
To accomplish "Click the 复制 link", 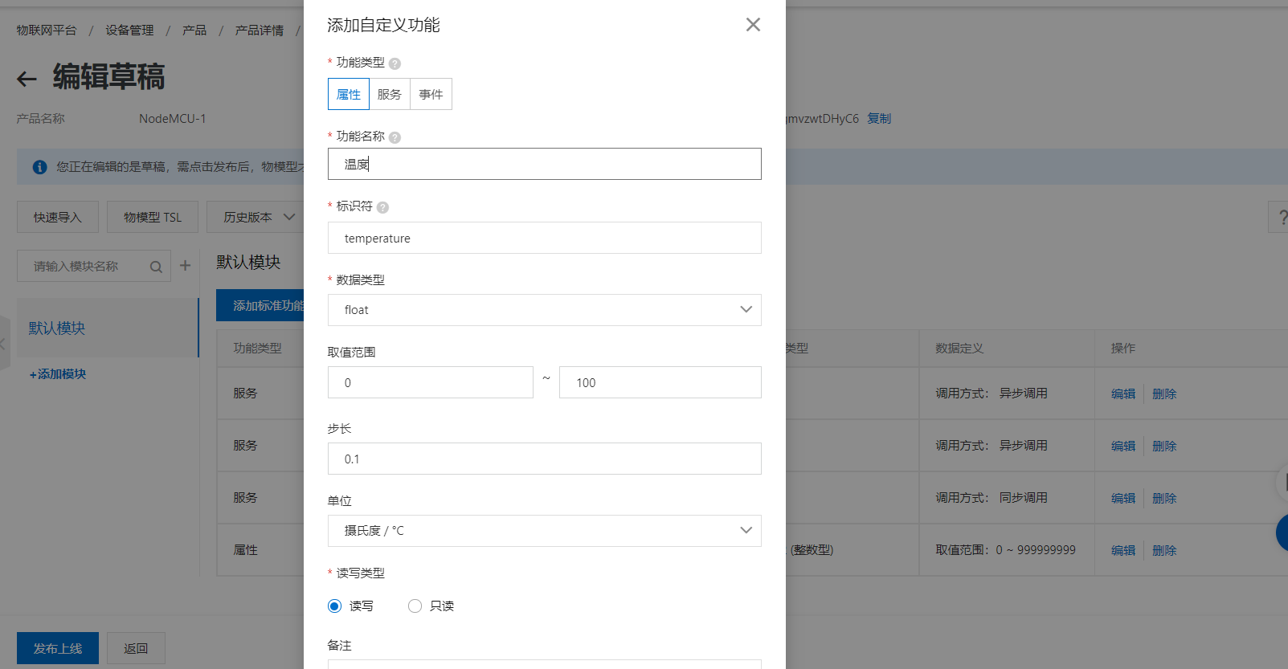I will click(x=879, y=119).
